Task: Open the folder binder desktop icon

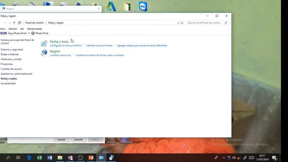Action: pyautogui.click(x=127, y=7)
